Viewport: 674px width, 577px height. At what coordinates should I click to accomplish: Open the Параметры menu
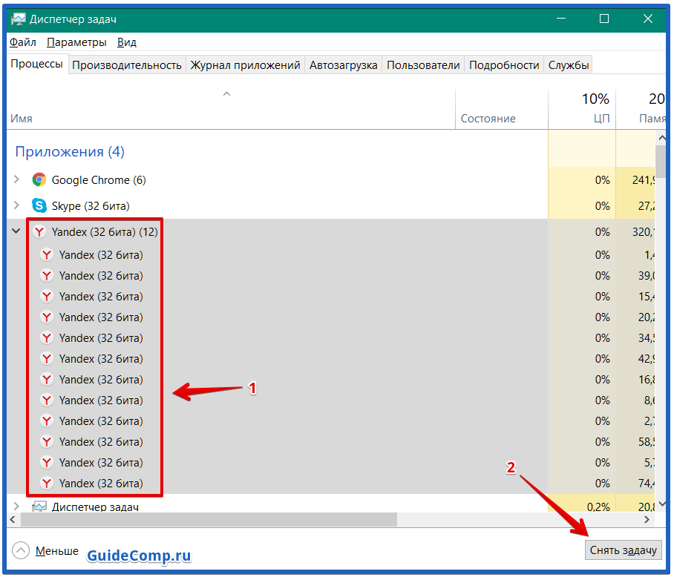click(x=76, y=42)
